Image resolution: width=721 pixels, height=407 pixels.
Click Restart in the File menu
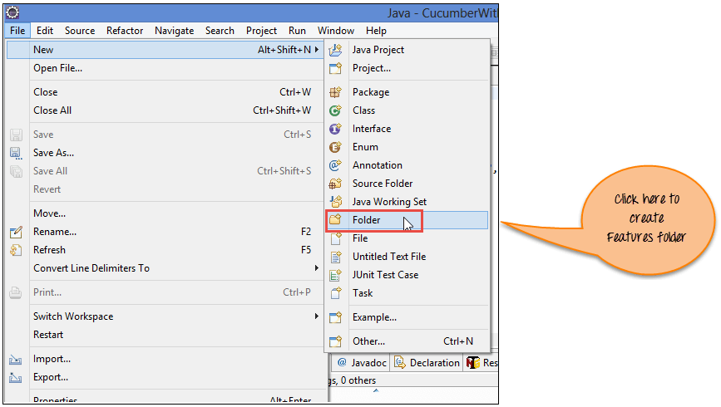48,335
